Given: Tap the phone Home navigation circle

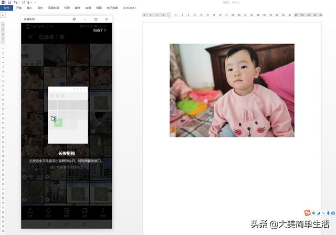Looking at the screenshot, I should click(67, 224).
